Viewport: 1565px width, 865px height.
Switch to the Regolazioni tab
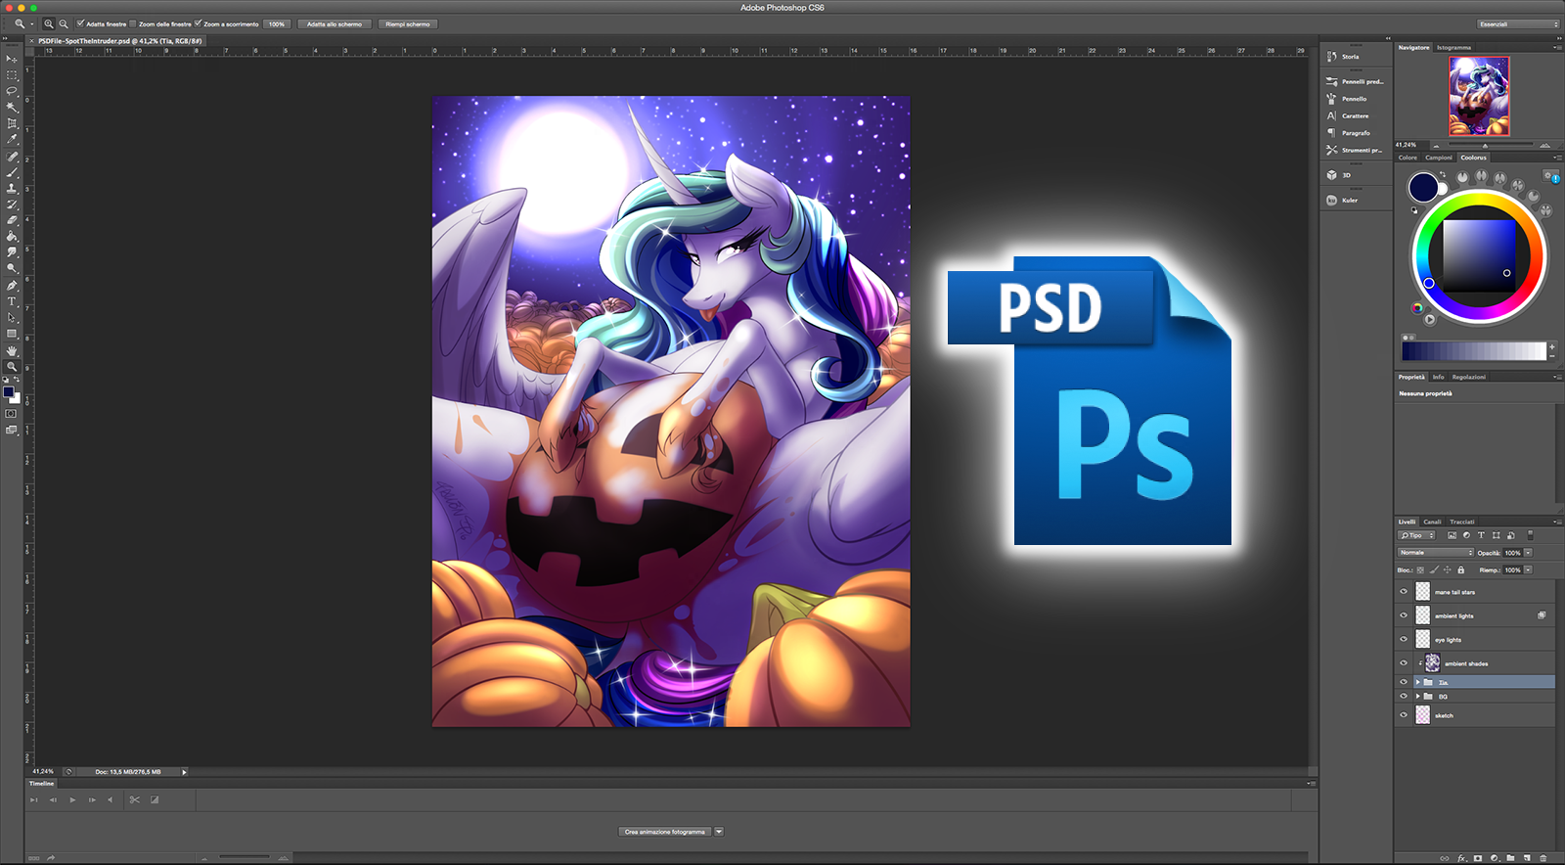1468,377
